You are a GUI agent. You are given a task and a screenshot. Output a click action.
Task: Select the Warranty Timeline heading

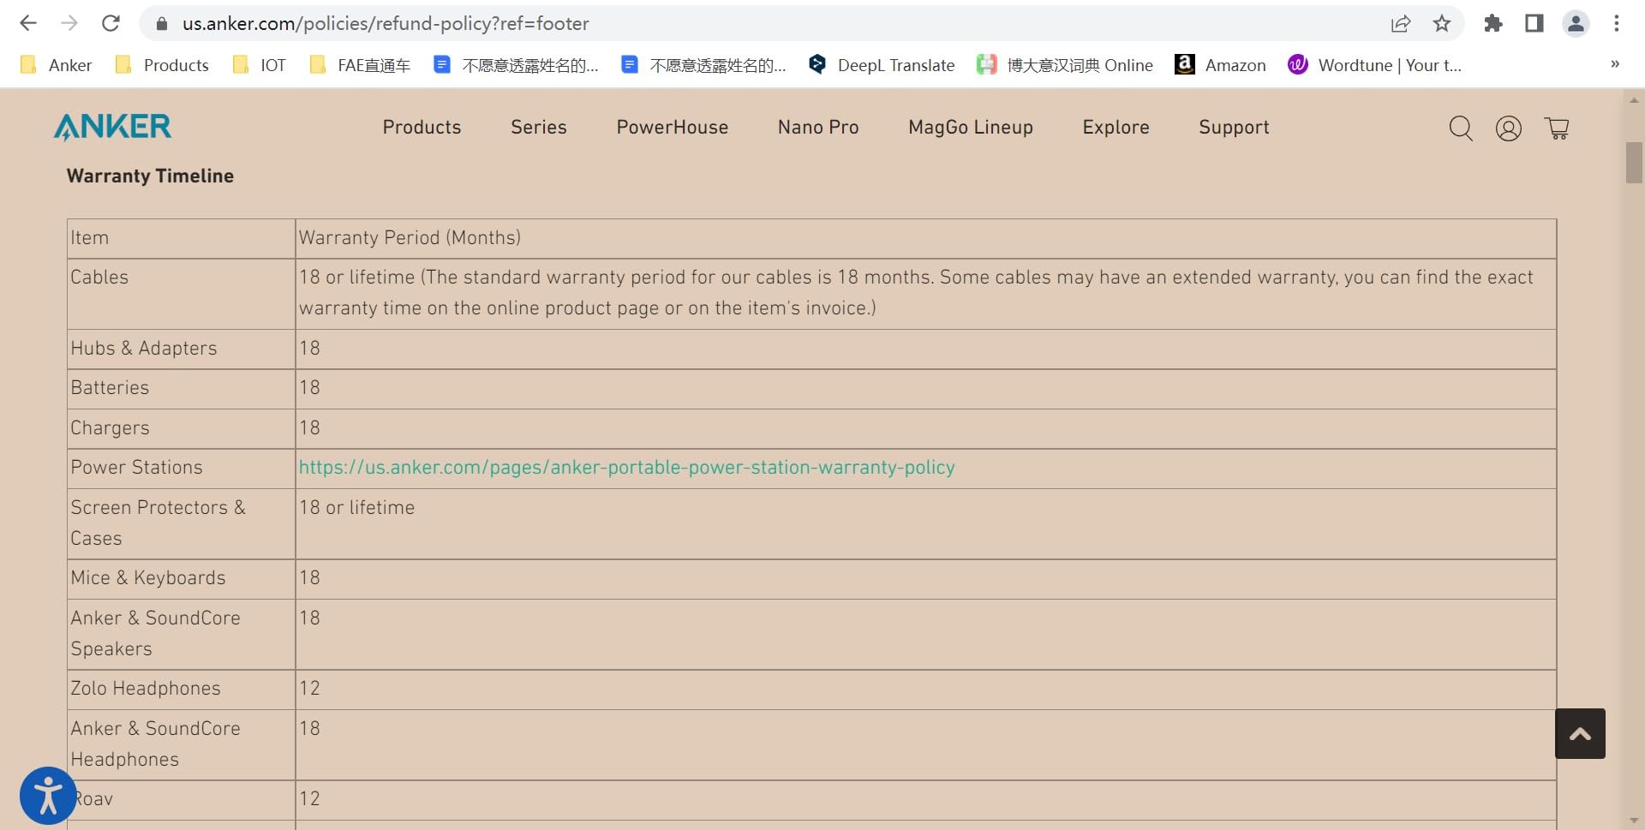pyautogui.click(x=150, y=176)
